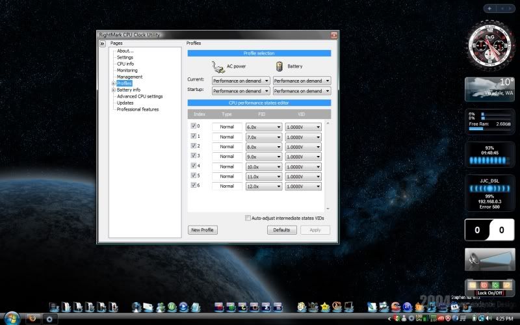This screenshot has width=520, height=325.
Task: Open VID dropdown for index 0
Action: 304,127
